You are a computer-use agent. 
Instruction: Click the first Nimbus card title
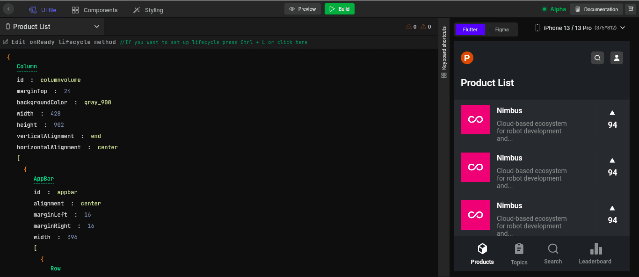pyautogui.click(x=509, y=111)
